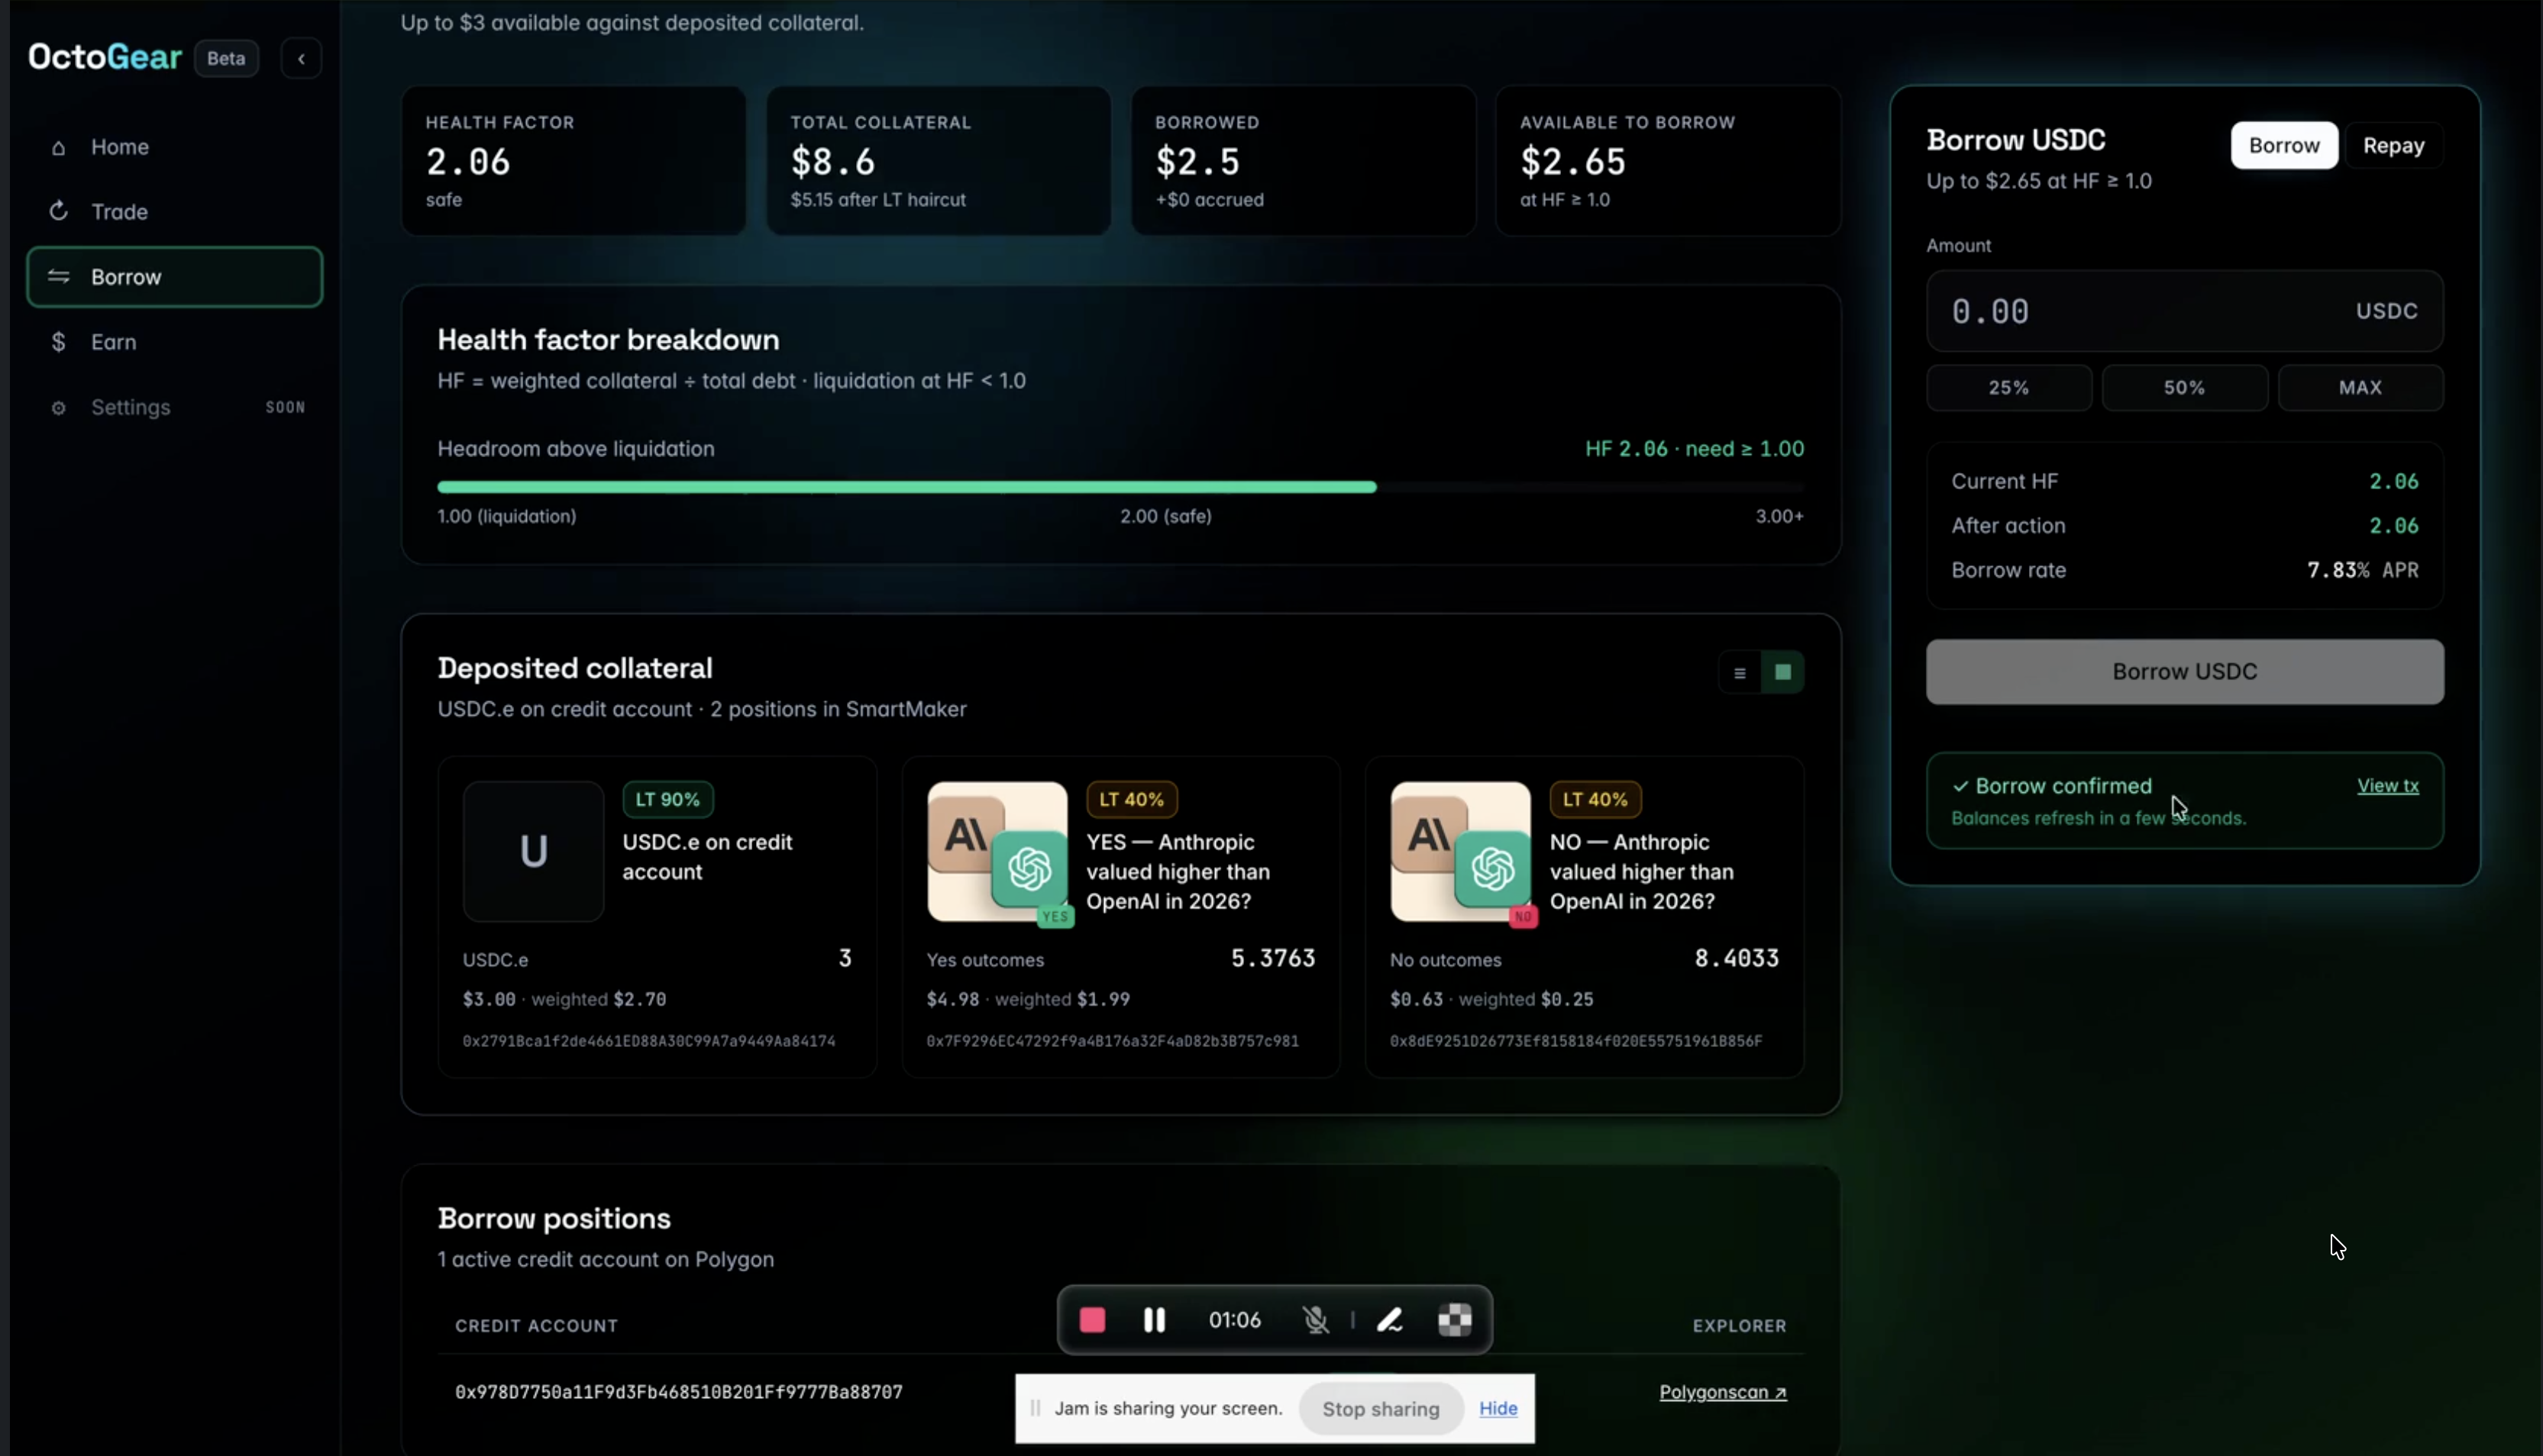Switch collateral to list view

(x=1739, y=673)
